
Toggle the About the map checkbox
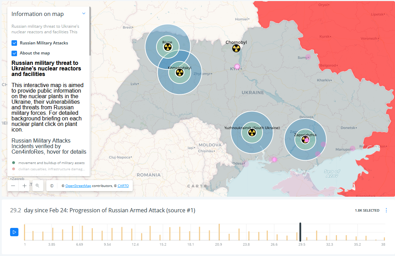(x=14, y=53)
